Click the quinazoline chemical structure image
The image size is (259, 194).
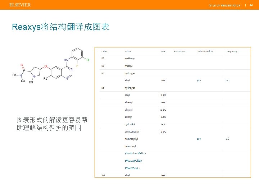pos(51,66)
